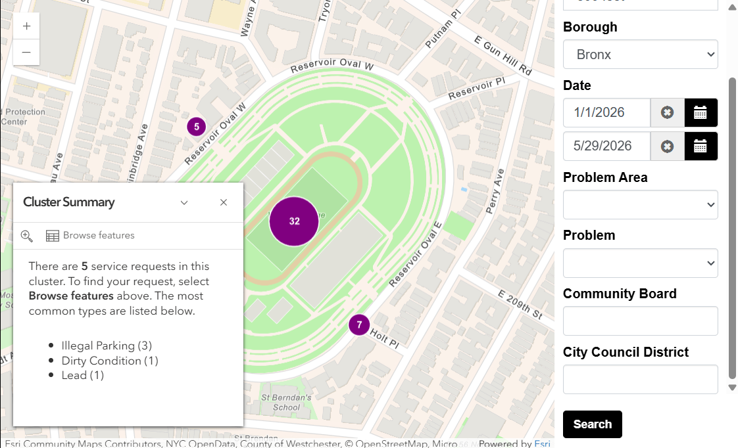Zoom out on the map
The image size is (738, 448).
(26, 52)
